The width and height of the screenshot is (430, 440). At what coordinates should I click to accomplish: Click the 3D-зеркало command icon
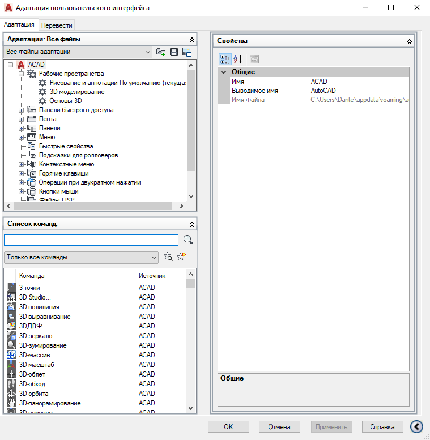click(x=11, y=335)
